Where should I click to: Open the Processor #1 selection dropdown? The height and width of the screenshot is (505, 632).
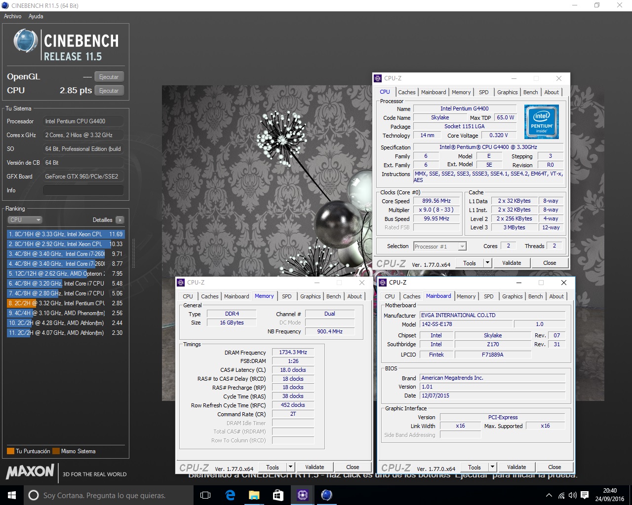[x=440, y=246]
